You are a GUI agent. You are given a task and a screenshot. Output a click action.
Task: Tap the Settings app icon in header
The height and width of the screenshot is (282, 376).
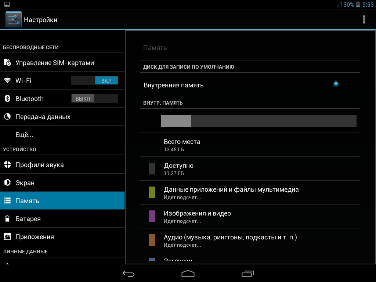[14, 19]
